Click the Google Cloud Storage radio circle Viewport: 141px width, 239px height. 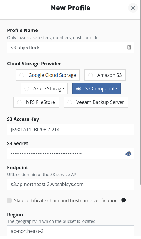[22, 75]
